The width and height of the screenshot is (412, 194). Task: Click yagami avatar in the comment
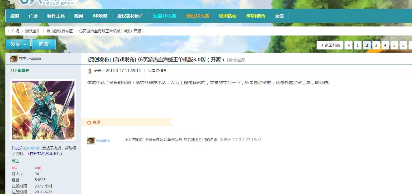91,141
